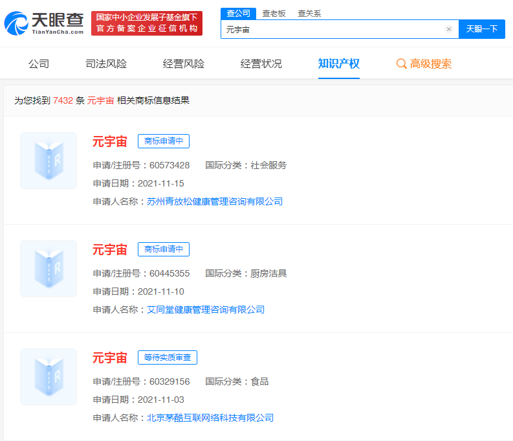Open the 司法风险 tab
This screenshot has width=513, height=441.
106,63
